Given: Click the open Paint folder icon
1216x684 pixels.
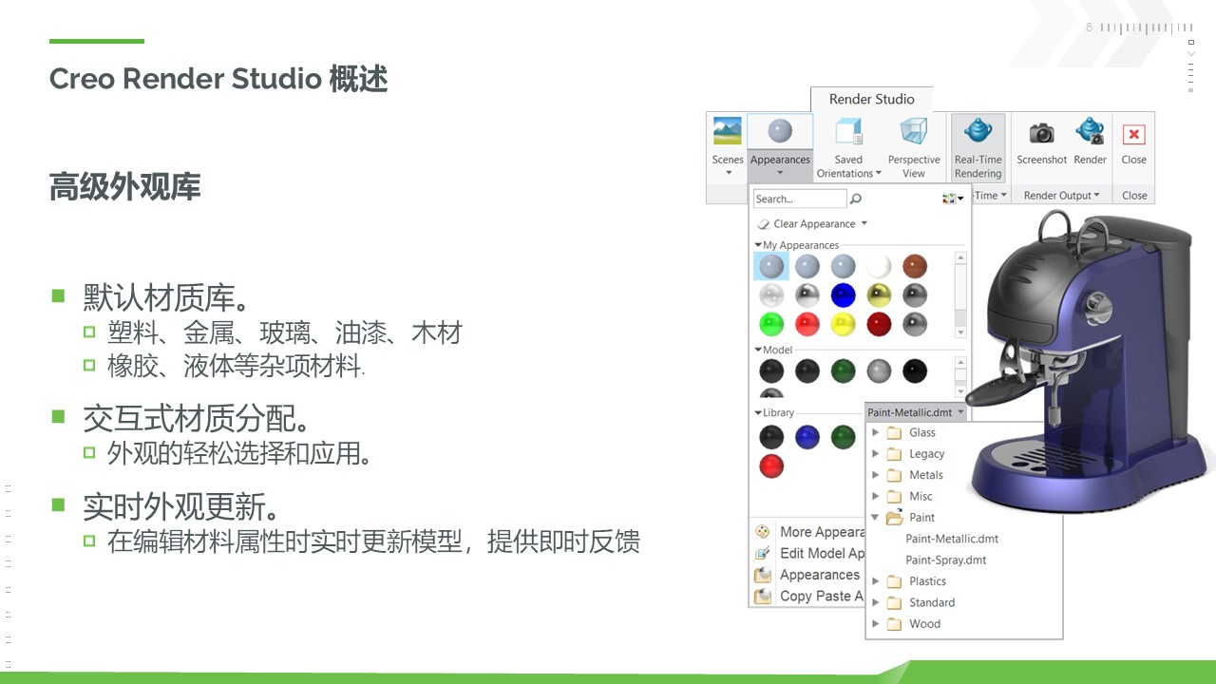Looking at the screenshot, I should click(x=894, y=518).
